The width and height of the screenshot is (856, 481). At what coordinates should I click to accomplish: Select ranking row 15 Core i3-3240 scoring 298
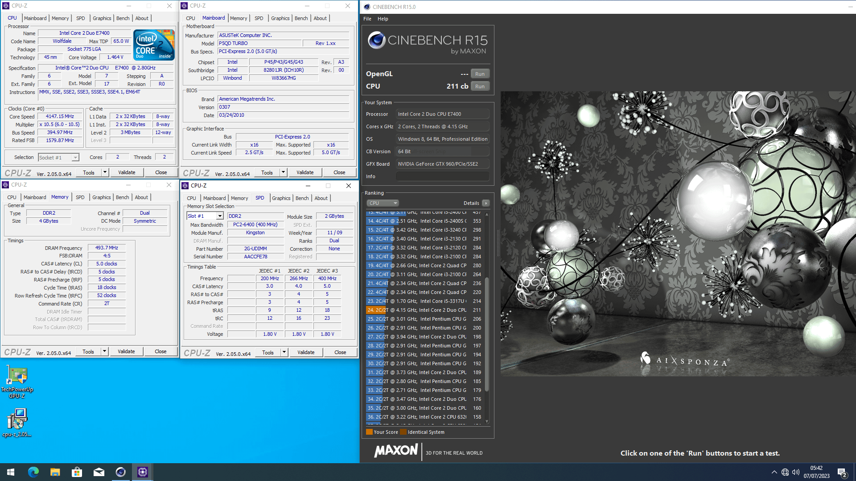pos(424,230)
